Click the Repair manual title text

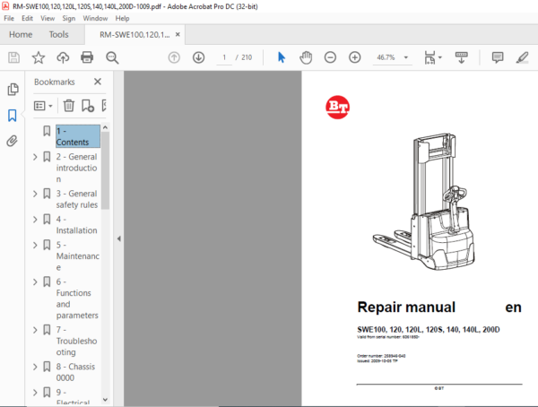click(406, 307)
